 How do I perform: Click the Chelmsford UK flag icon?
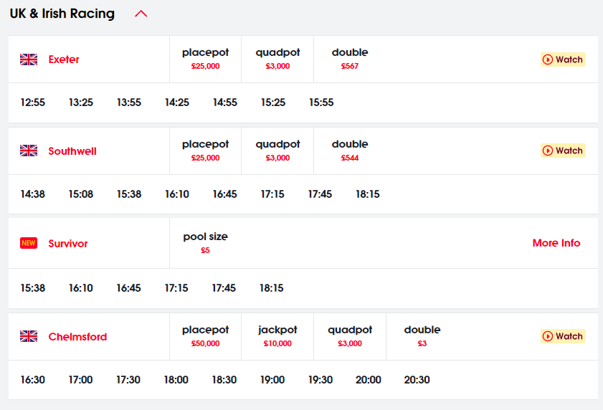coord(29,336)
